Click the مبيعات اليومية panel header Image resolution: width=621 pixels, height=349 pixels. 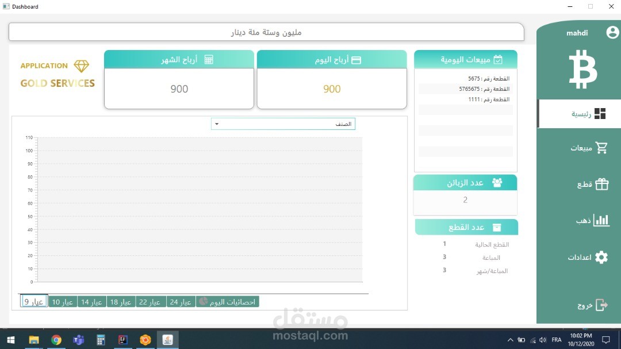[466, 59]
